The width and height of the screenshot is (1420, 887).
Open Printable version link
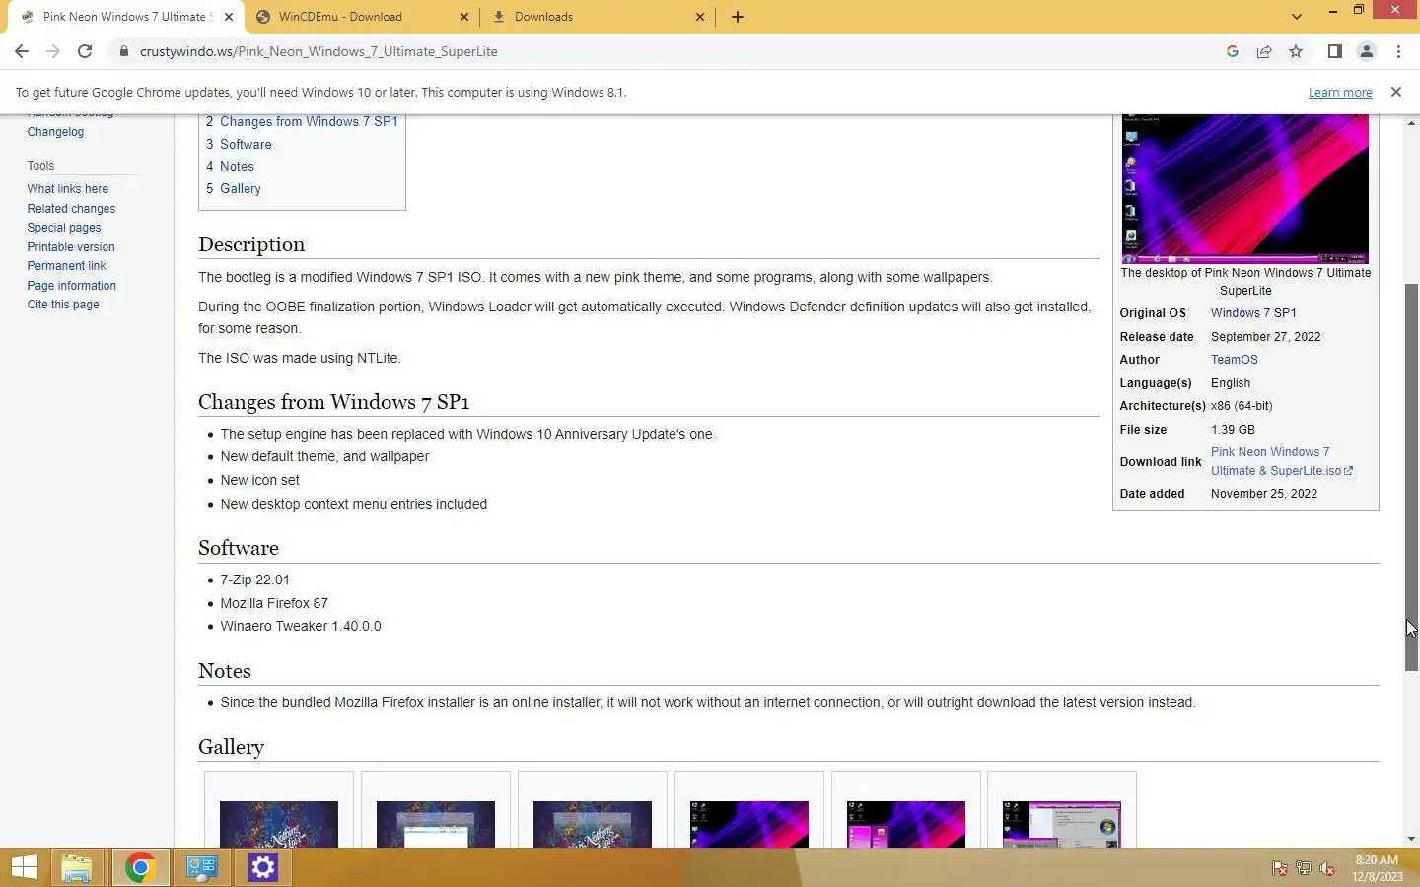(71, 247)
